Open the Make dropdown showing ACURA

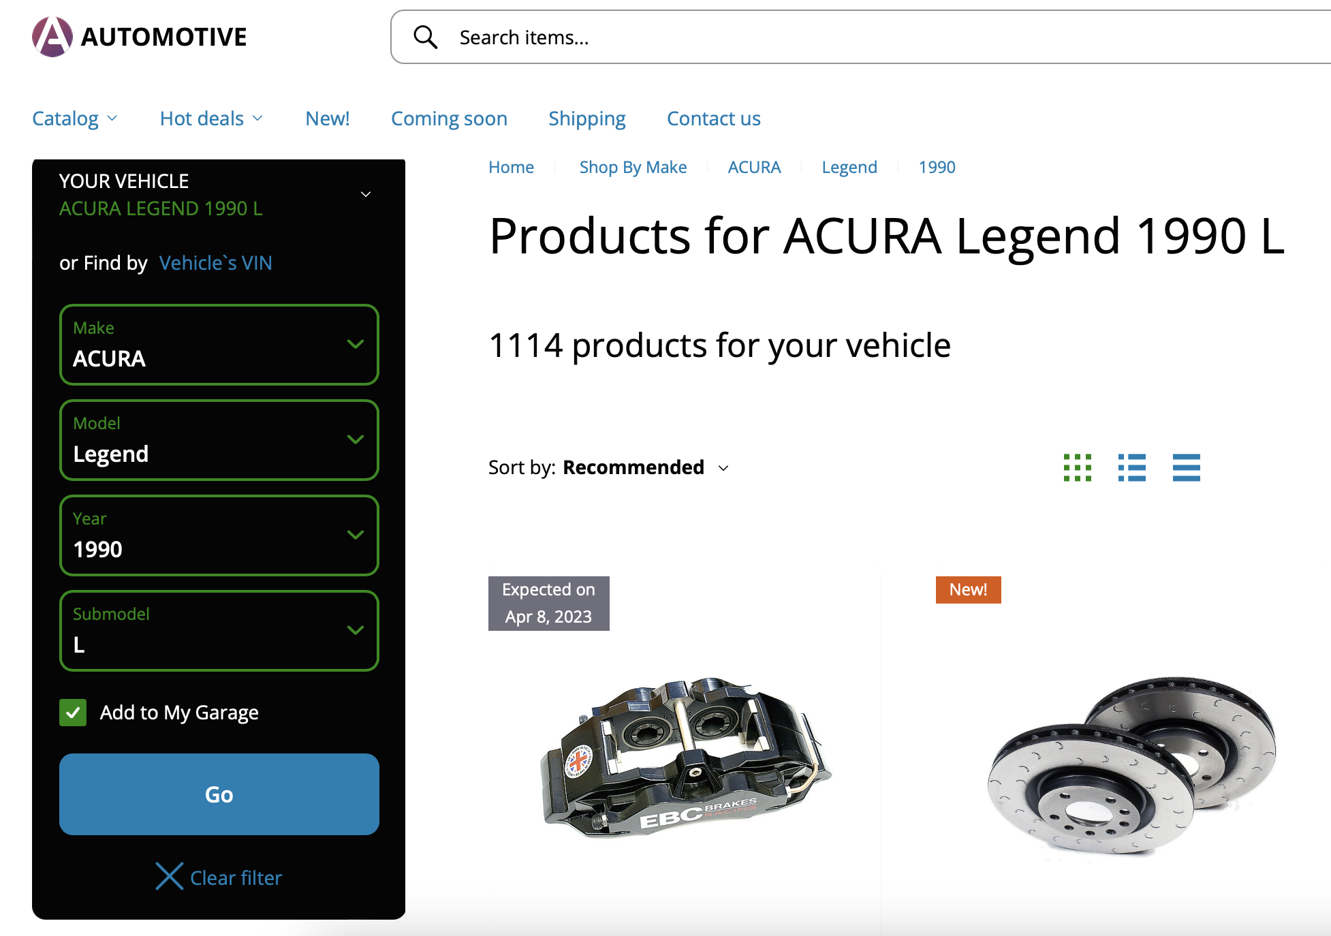pos(219,345)
